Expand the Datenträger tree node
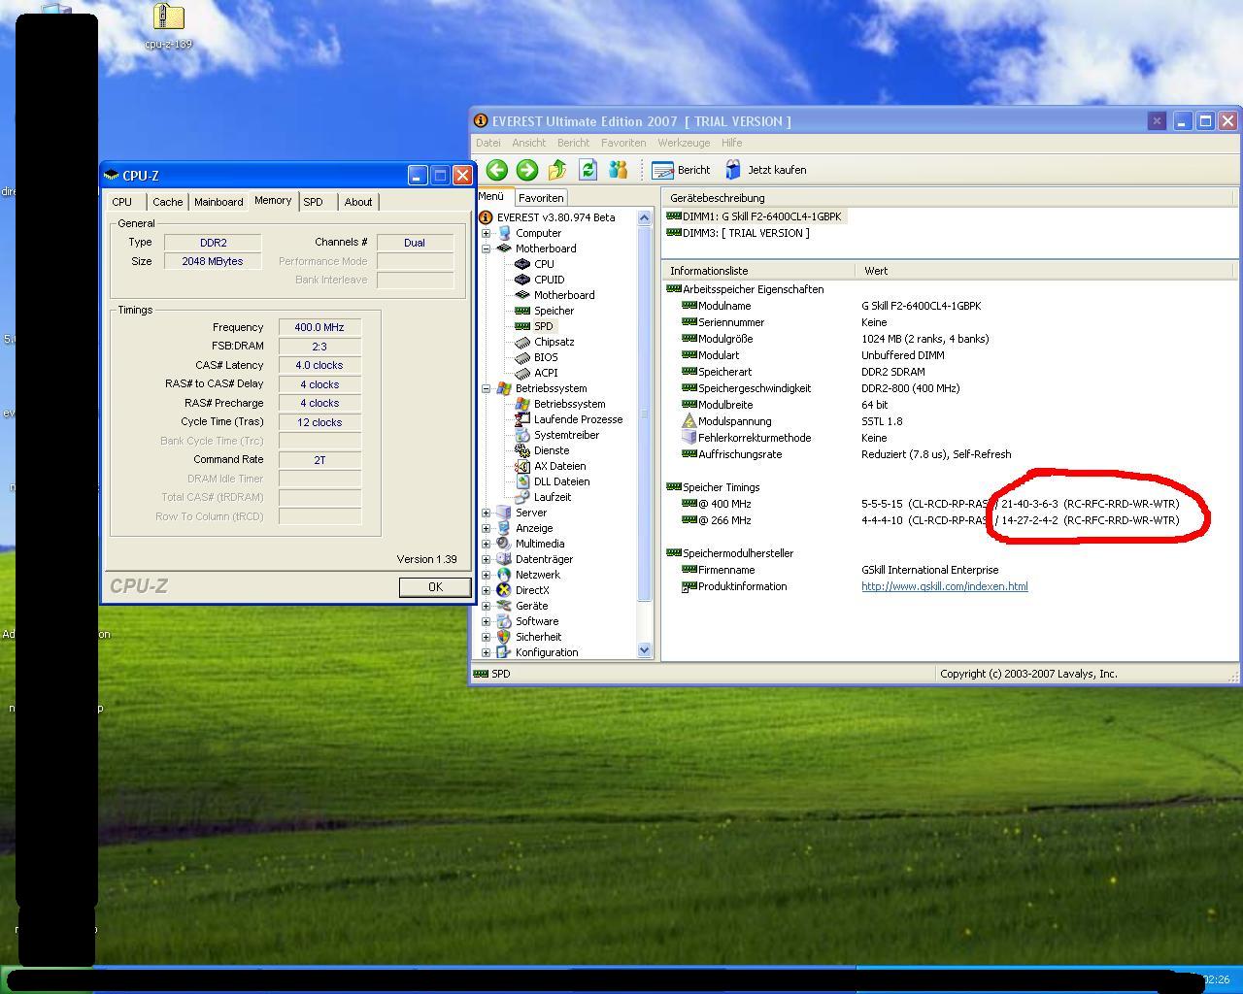Viewport: 1243px width, 994px height. point(486,559)
